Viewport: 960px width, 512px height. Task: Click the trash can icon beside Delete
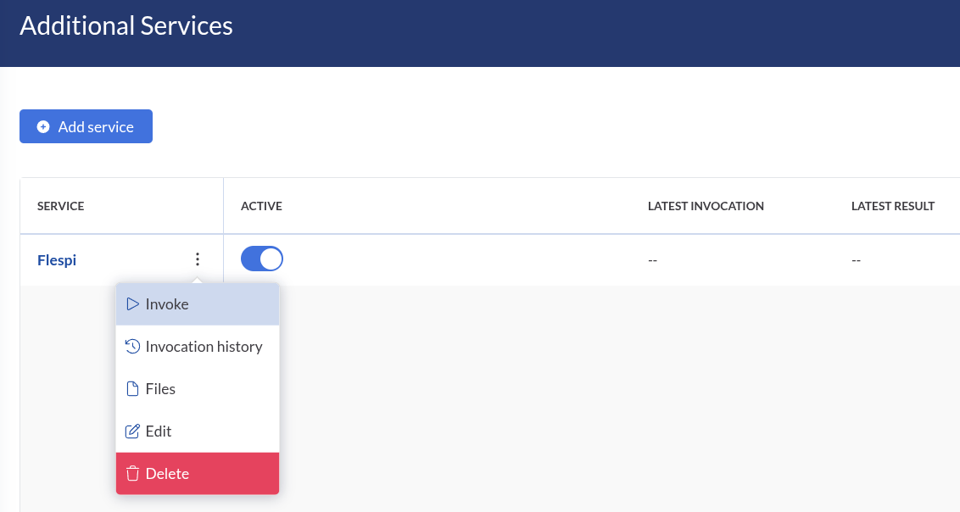pos(132,474)
